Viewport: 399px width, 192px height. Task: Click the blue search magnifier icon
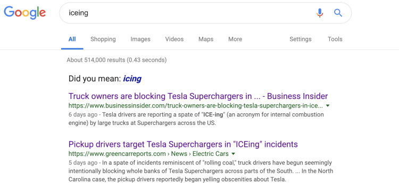pos(338,13)
